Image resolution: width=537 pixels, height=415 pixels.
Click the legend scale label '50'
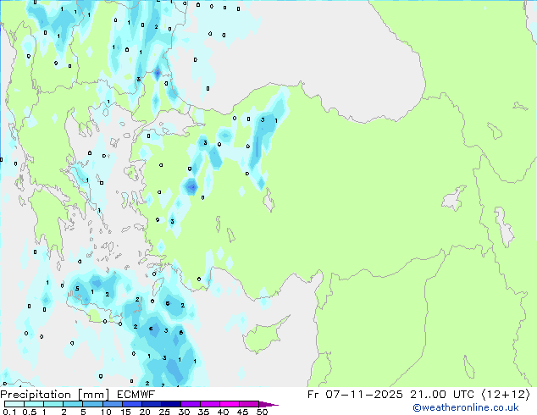[x=262, y=412]
